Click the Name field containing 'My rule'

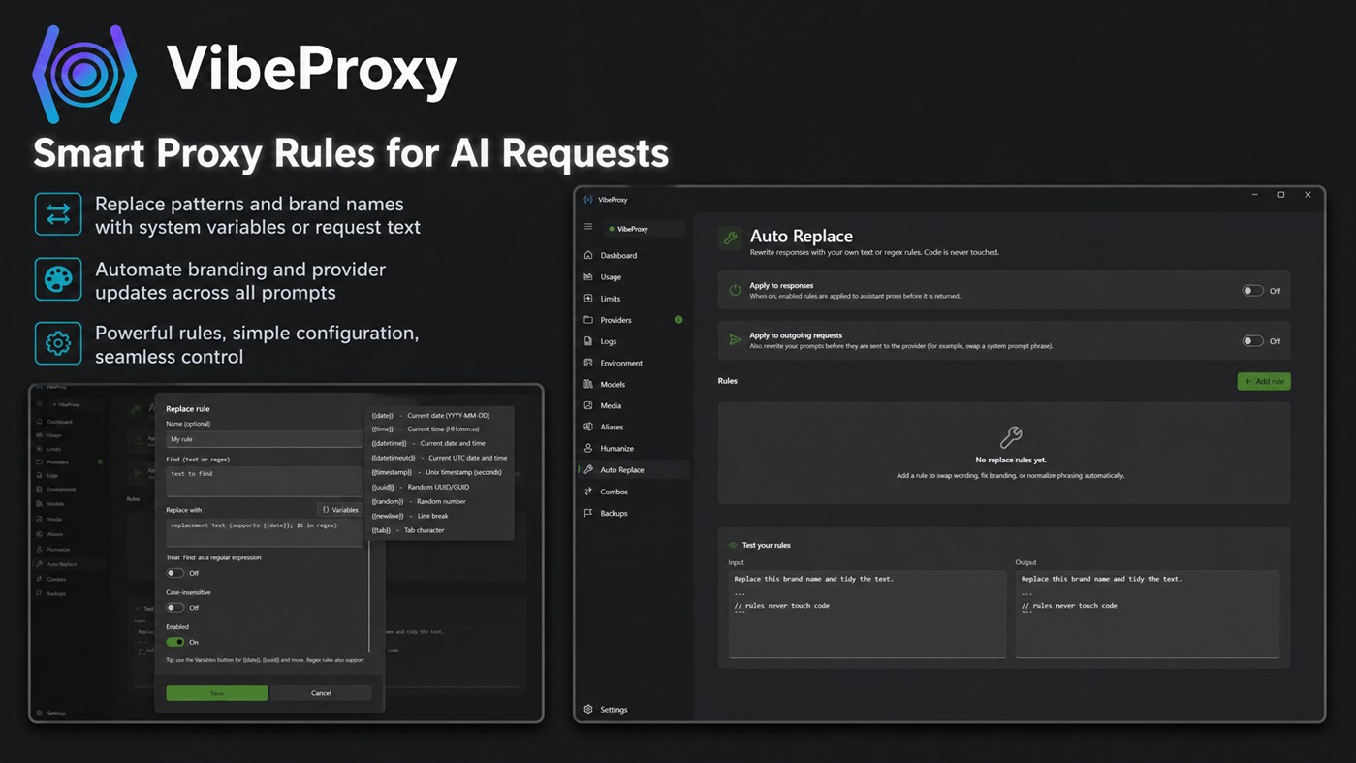[264, 439]
